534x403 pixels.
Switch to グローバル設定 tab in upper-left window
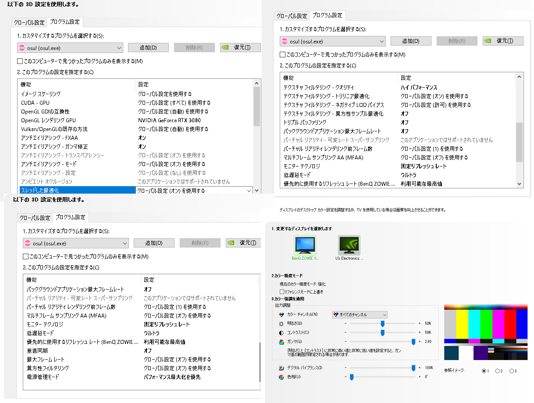(x=29, y=22)
